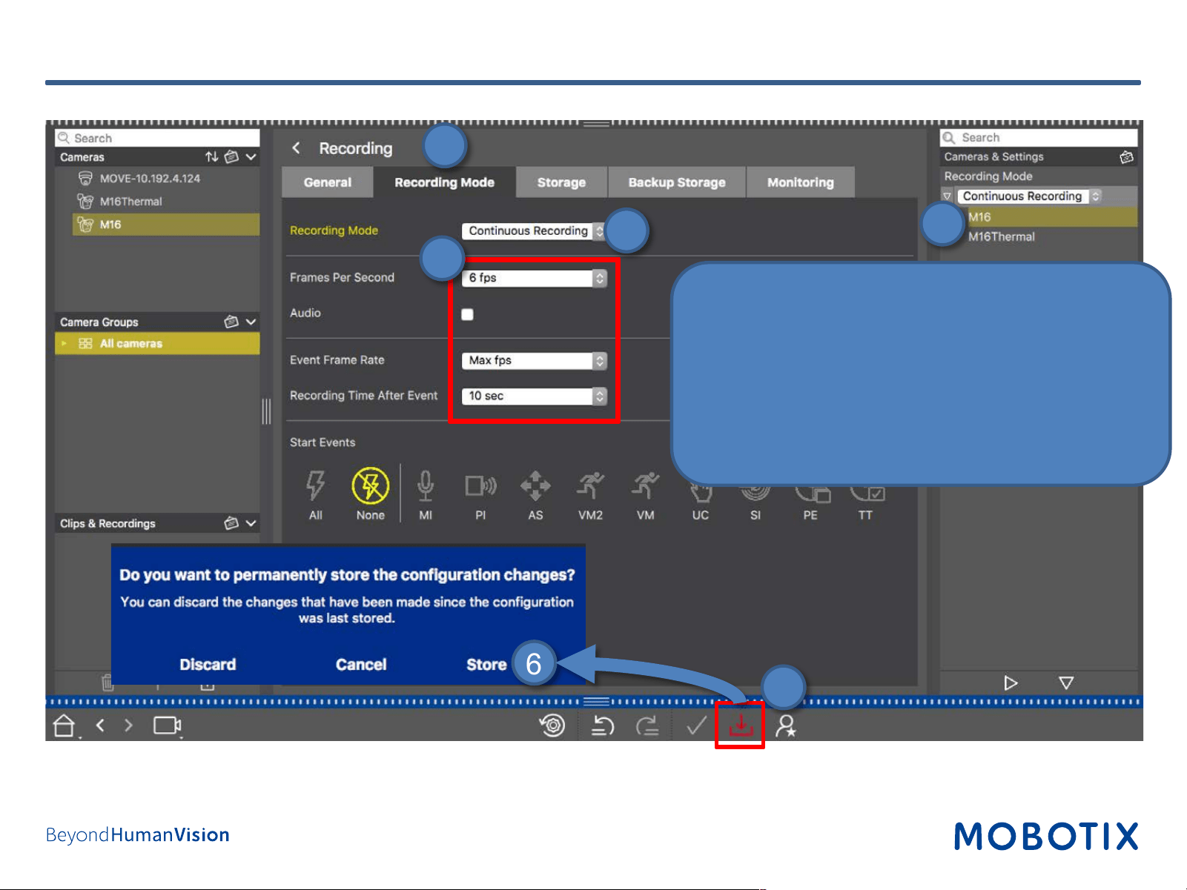1187x890 pixels.
Task: Navigate forward using bottom bar arrow
Action: [x=128, y=725]
